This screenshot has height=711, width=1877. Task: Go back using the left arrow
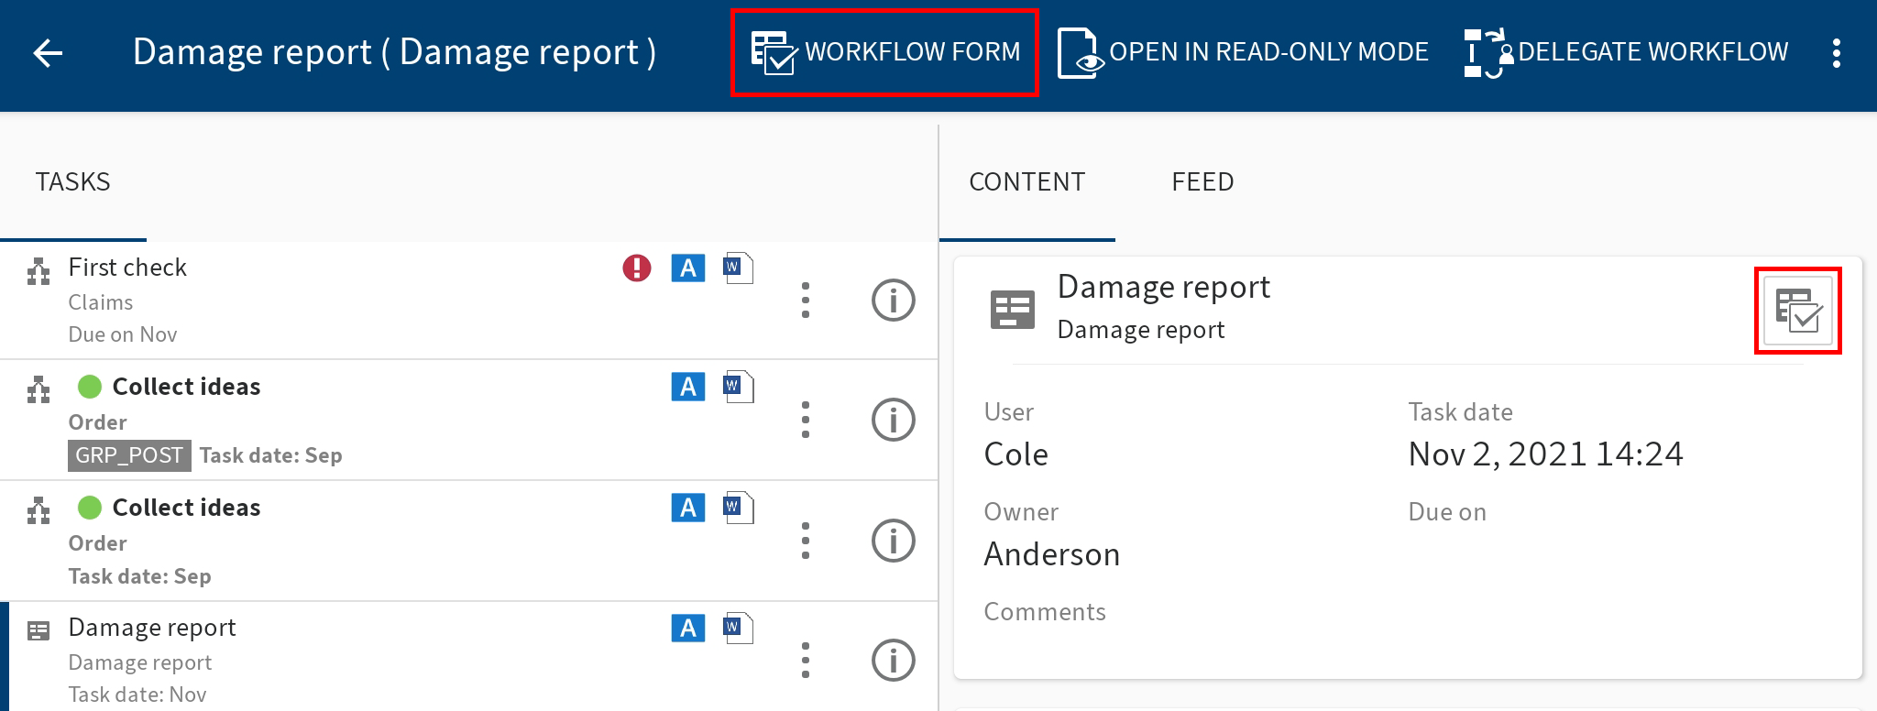48,53
